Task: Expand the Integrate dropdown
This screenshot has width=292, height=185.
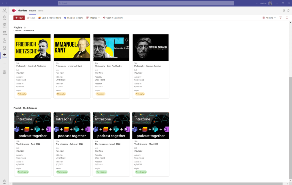Action: [93, 18]
